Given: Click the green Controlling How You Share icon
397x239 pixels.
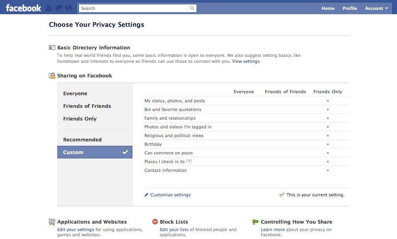Looking at the screenshot, I should click(255, 222).
